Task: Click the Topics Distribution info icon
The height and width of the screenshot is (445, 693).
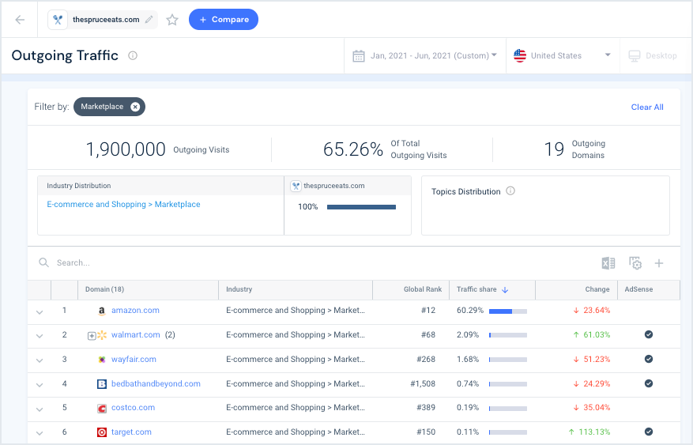Action: tap(510, 191)
